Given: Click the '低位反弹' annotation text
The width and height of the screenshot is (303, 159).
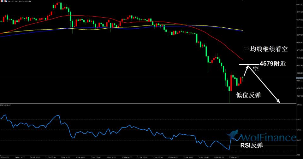Looking at the screenshot, I should pyautogui.click(x=248, y=95).
